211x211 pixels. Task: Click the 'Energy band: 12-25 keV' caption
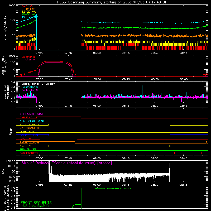click(38, 84)
